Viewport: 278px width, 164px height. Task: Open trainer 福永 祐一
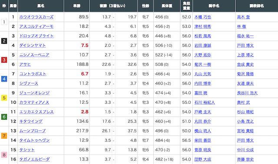(245, 36)
